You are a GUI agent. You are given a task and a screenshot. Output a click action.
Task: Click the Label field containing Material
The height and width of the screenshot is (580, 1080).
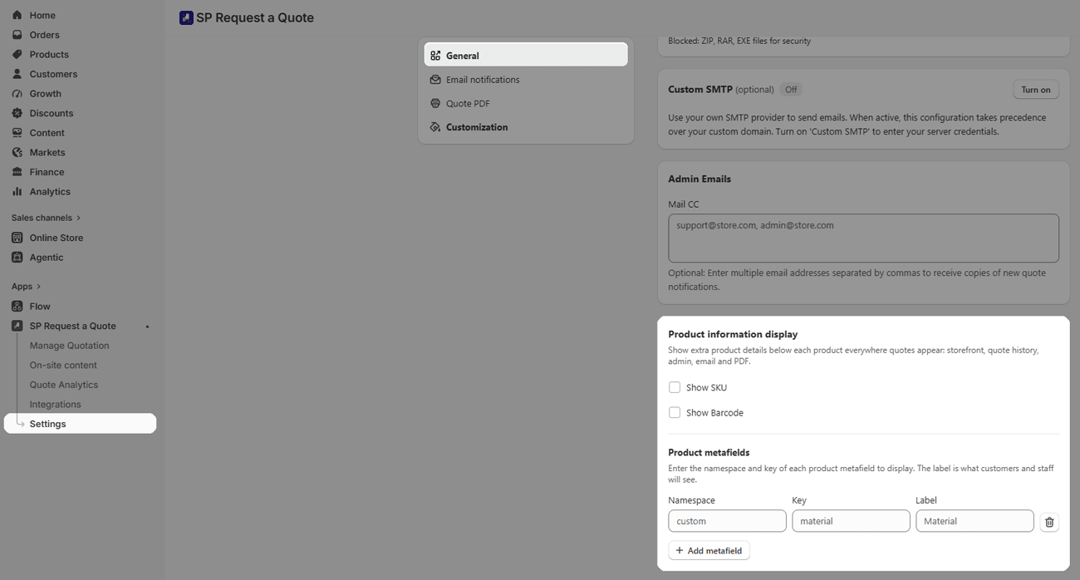click(974, 521)
